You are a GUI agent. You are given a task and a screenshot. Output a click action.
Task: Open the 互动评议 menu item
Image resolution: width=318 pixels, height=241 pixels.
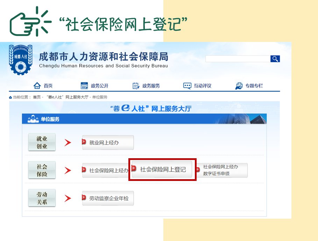coord(203,86)
